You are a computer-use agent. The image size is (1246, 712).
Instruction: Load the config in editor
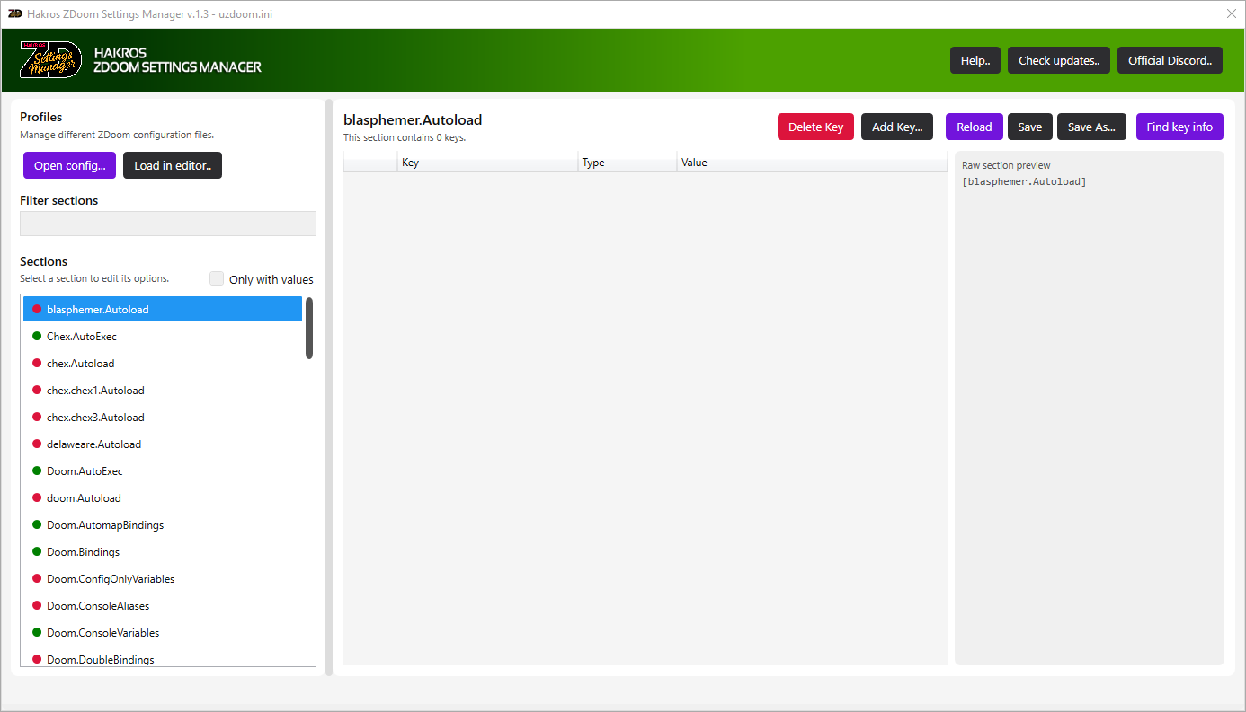pos(173,165)
